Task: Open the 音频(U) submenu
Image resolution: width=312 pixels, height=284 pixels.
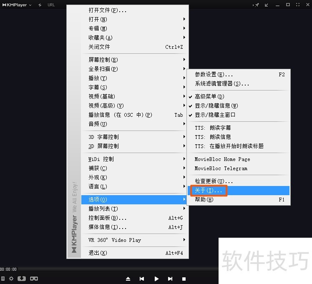Action: coord(135,124)
